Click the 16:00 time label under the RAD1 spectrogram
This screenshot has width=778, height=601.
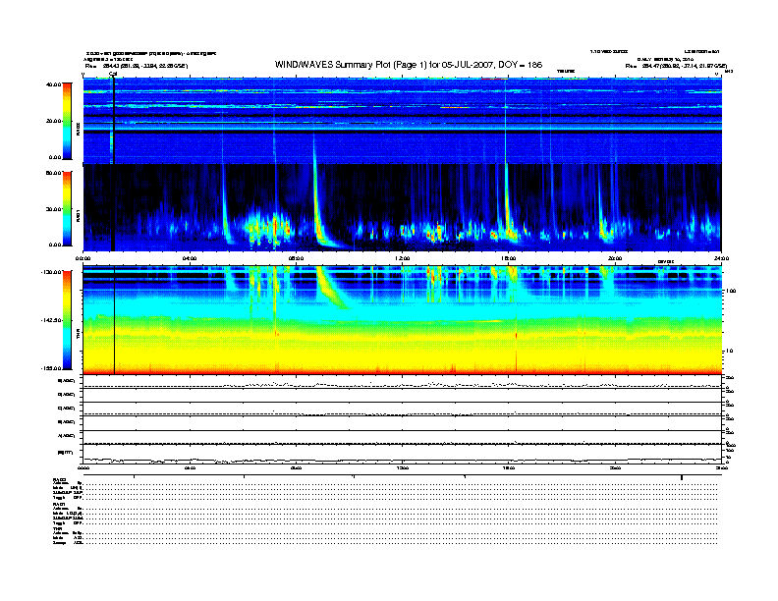509,258
